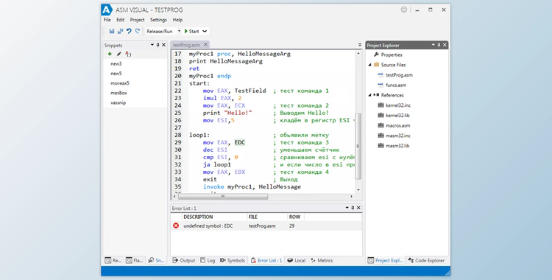552x280 pixels.
Task: Collapse the Source Files folder
Action: (x=369, y=65)
